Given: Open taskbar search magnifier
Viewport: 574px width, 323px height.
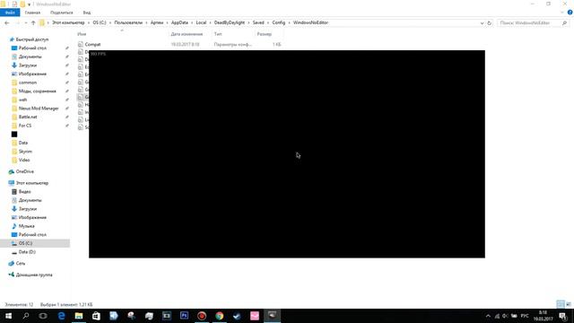Looking at the screenshot, I should click(26, 316).
